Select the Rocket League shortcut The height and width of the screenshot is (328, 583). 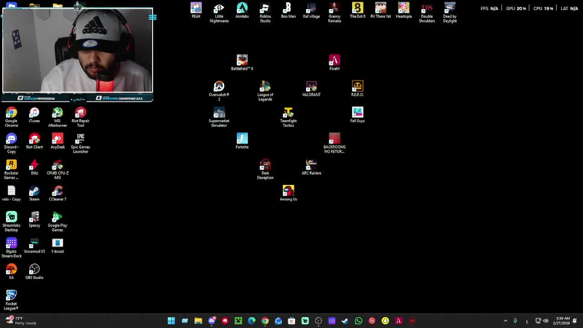[x=11, y=300]
